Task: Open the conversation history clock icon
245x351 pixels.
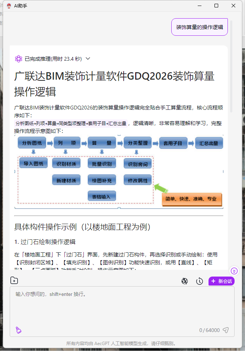Action: click(199, 281)
